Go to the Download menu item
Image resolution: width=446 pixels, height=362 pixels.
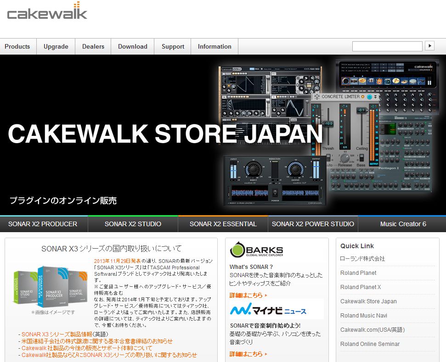coord(133,47)
